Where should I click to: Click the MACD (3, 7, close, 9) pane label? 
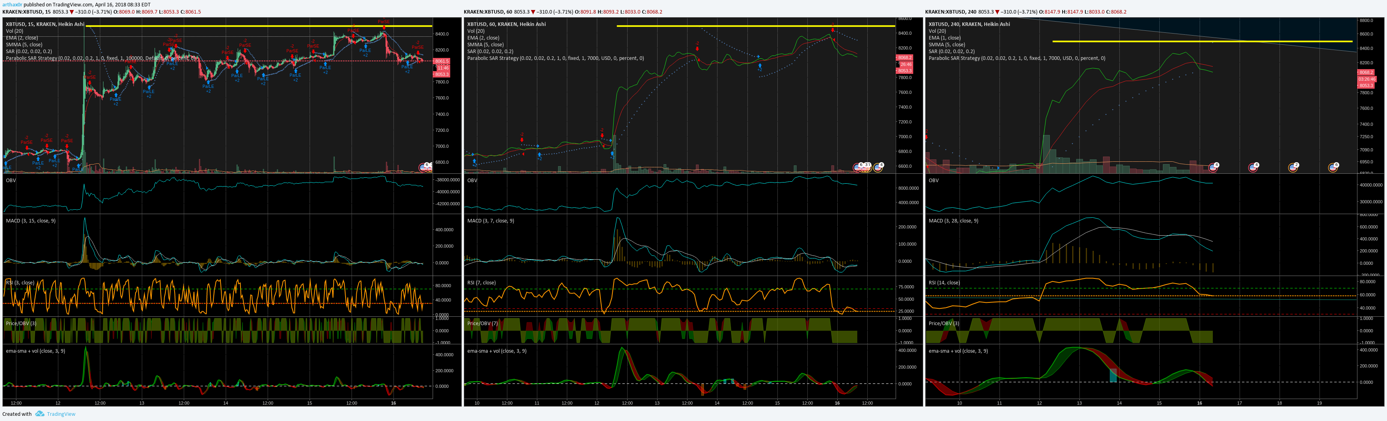tap(491, 221)
